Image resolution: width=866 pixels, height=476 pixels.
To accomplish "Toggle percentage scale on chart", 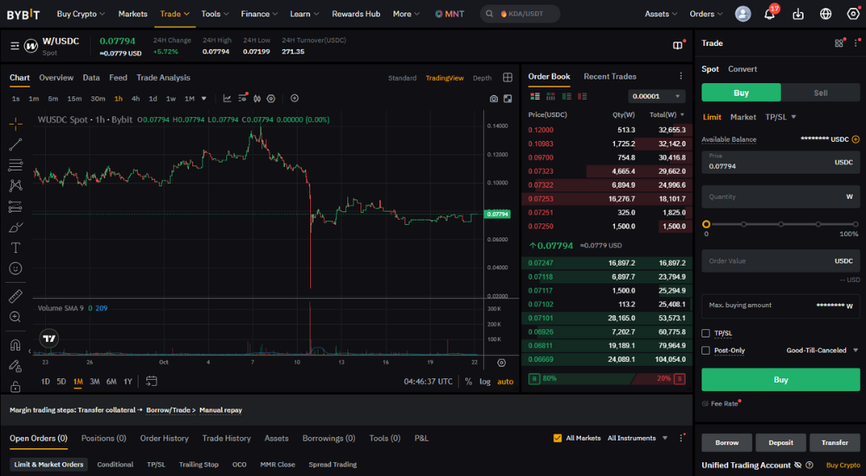I will (469, 382).
